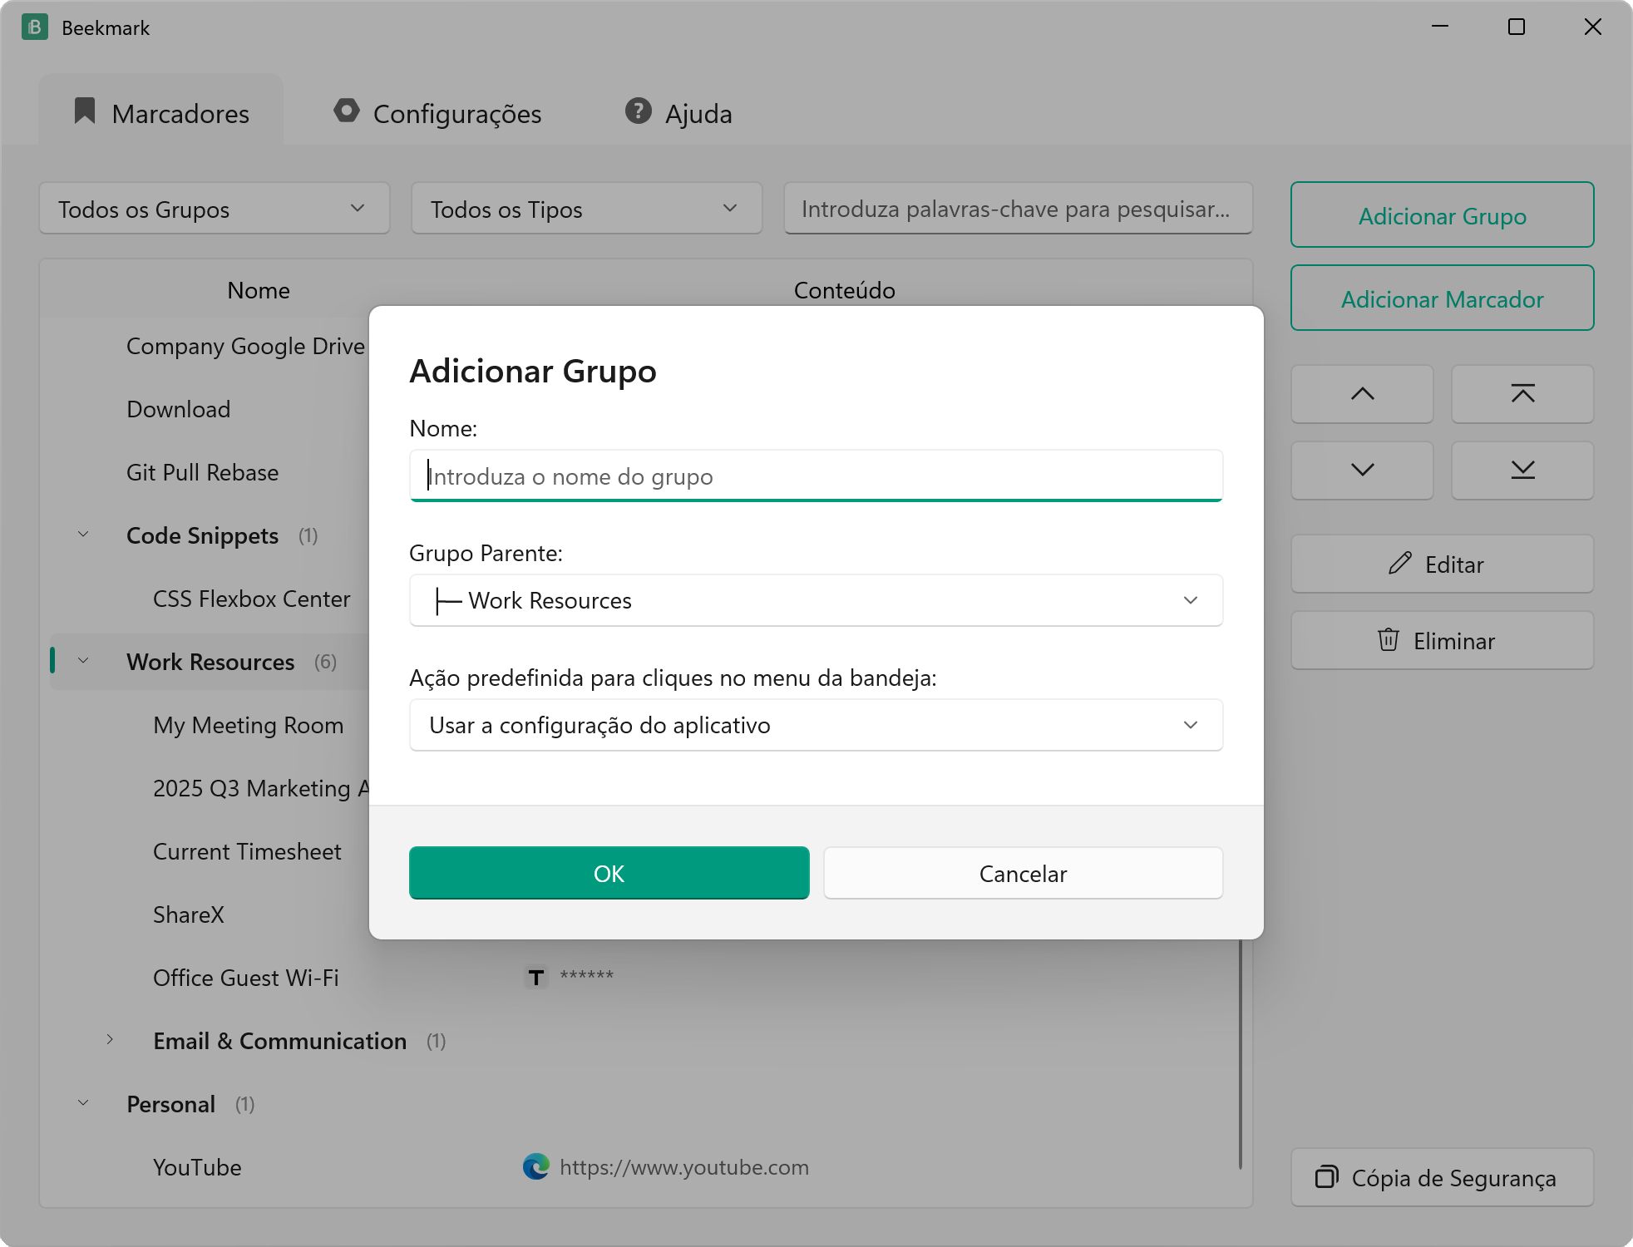Open the Grupo Parente dropdown
Screen dimensions: 1633x1247
pos(816,600)
